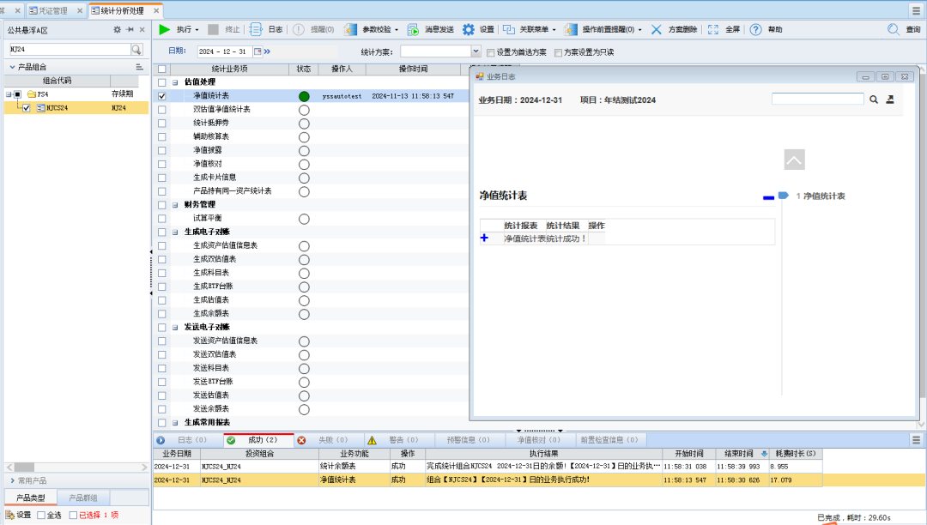Click the 方案删除 X icon
The image size is (927, 525).
point(657,29)
